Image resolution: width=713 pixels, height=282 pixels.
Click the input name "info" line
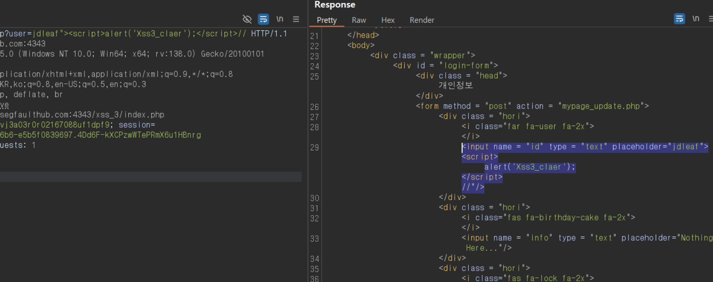tap(587, 238)
